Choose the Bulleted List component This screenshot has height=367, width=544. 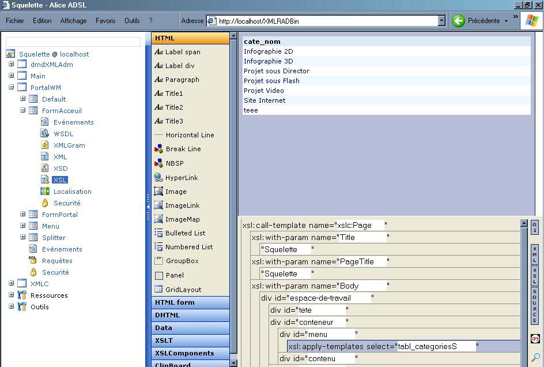click(185, 233)
